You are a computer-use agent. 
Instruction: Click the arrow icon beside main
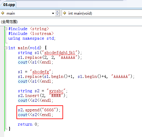[3, 13]
